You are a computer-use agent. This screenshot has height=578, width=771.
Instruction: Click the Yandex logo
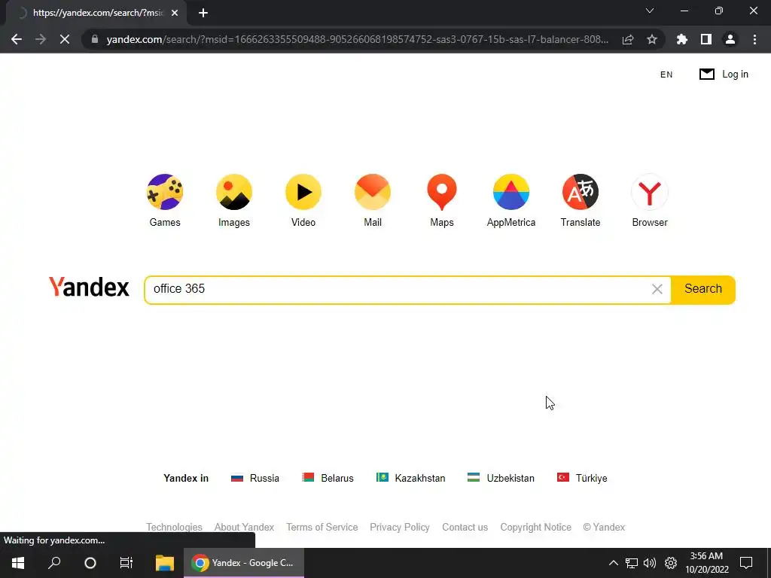(89, 287)
